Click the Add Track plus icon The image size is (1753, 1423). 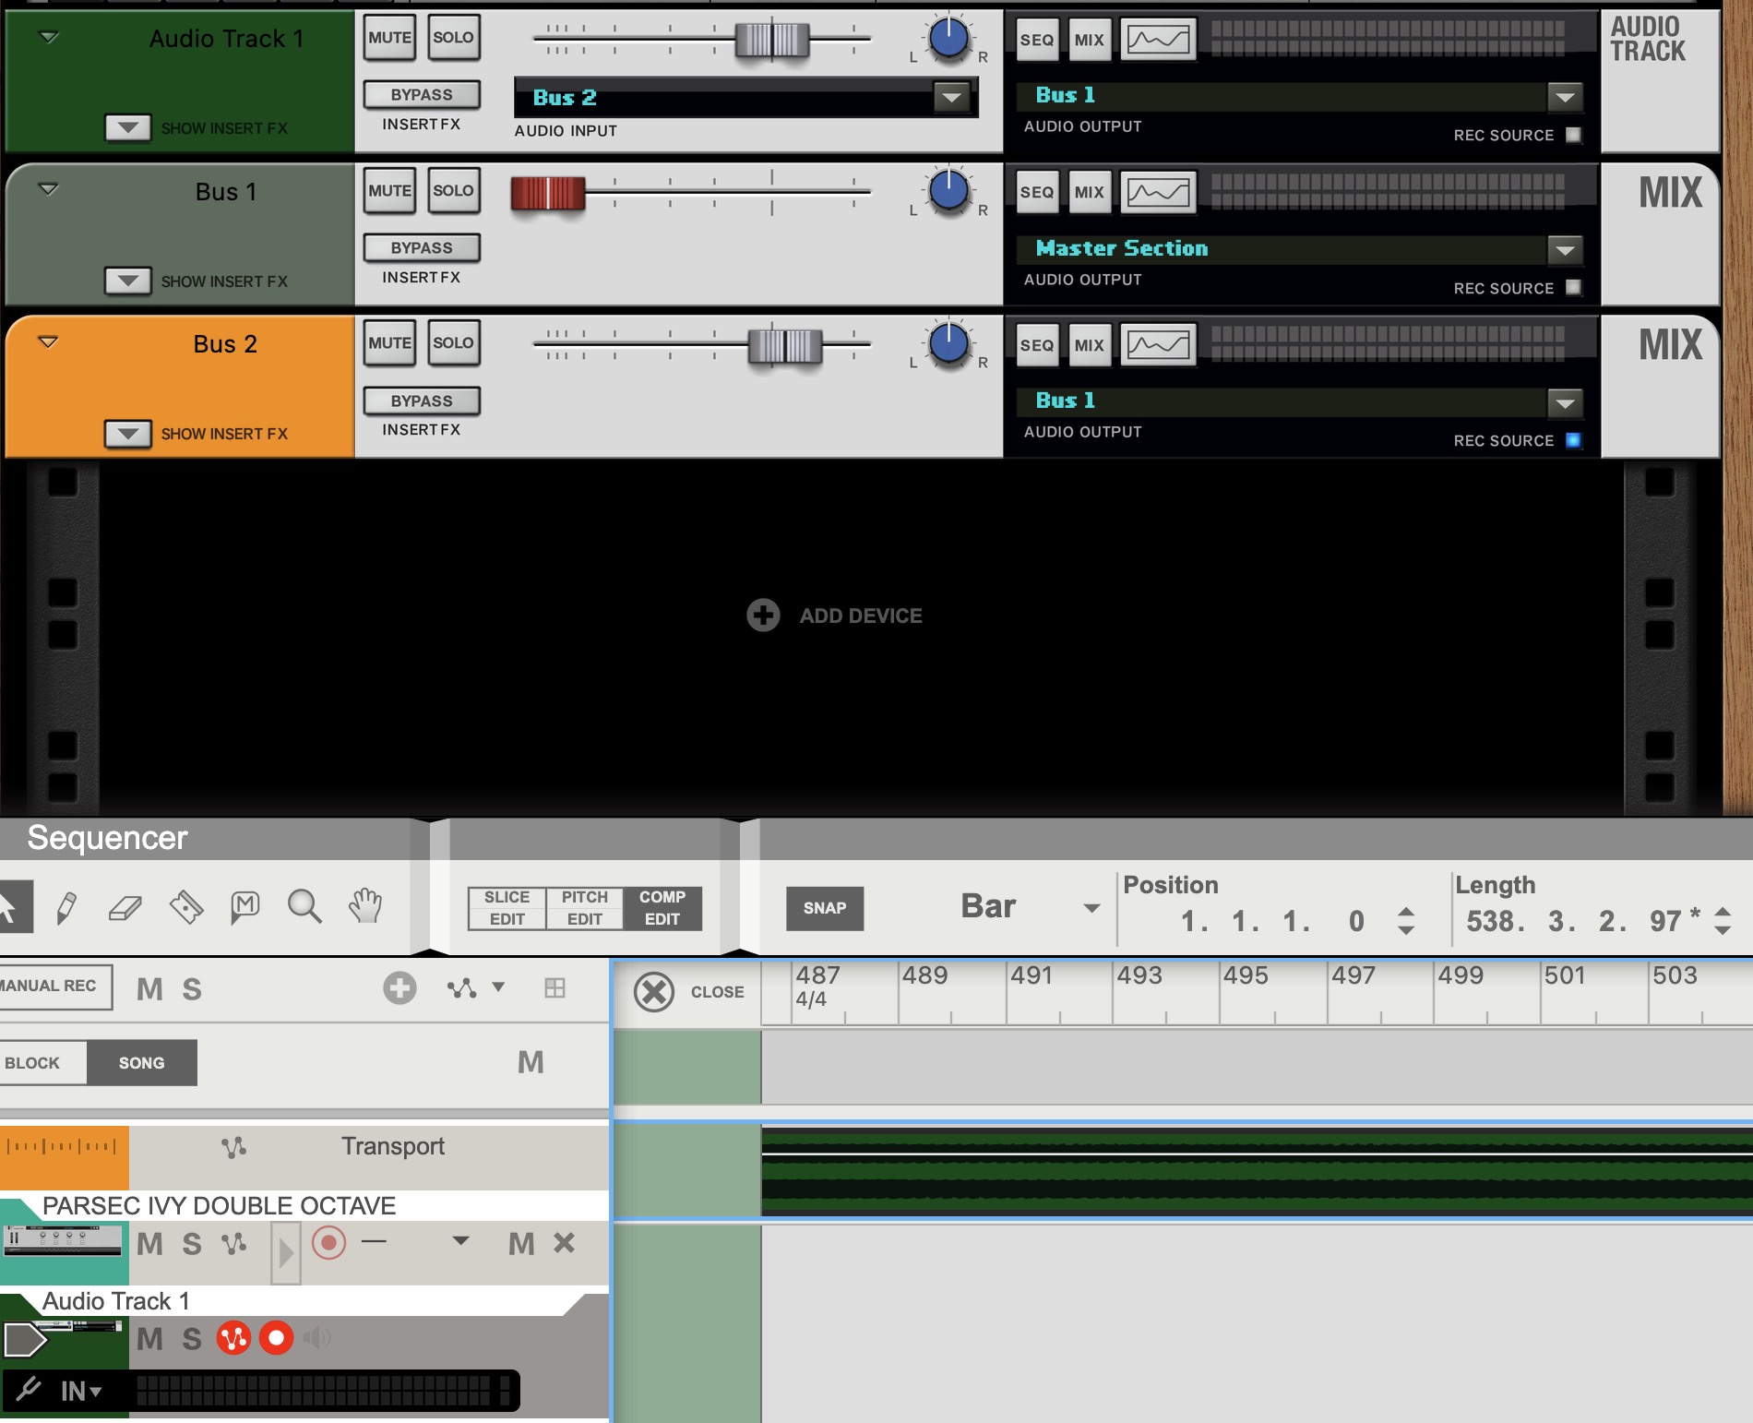[x=399, y=988]
